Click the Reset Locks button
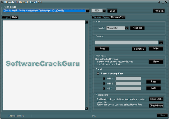The height and width of the screenshot is (119, 169). click(156, 99)
